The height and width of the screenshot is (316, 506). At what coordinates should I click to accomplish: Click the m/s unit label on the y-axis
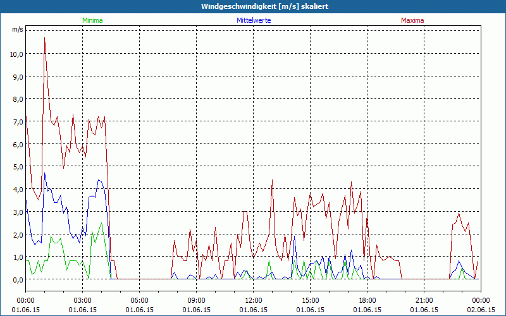[x=18, y=29]
